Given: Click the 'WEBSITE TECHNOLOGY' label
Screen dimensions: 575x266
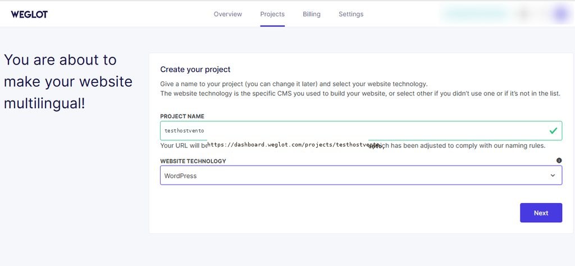Looking at the screenshot, I should coord(193,161).
